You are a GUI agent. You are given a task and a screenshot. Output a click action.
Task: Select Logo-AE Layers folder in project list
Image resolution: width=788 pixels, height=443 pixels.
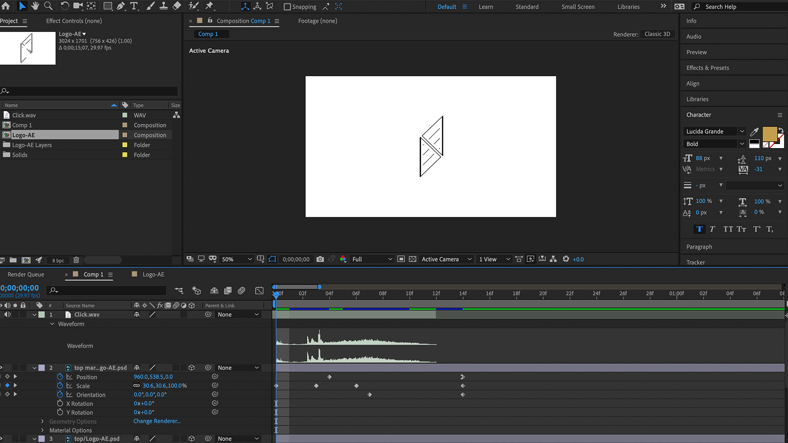point(32,145)
